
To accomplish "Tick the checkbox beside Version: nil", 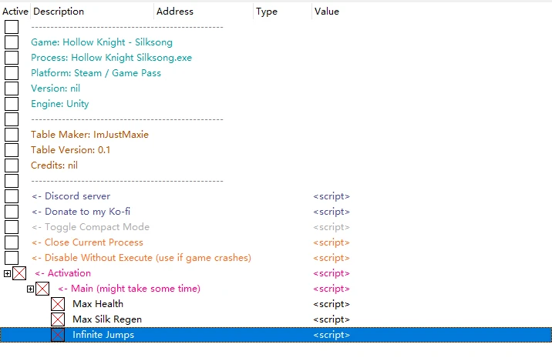I will (12, 89).
